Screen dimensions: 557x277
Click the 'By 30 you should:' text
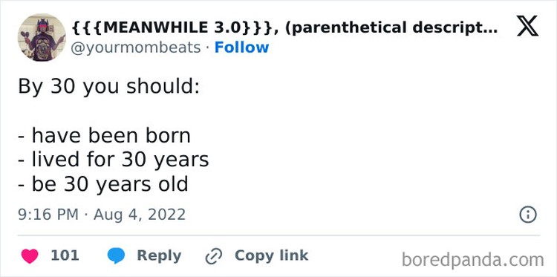(x=109, y=86)
